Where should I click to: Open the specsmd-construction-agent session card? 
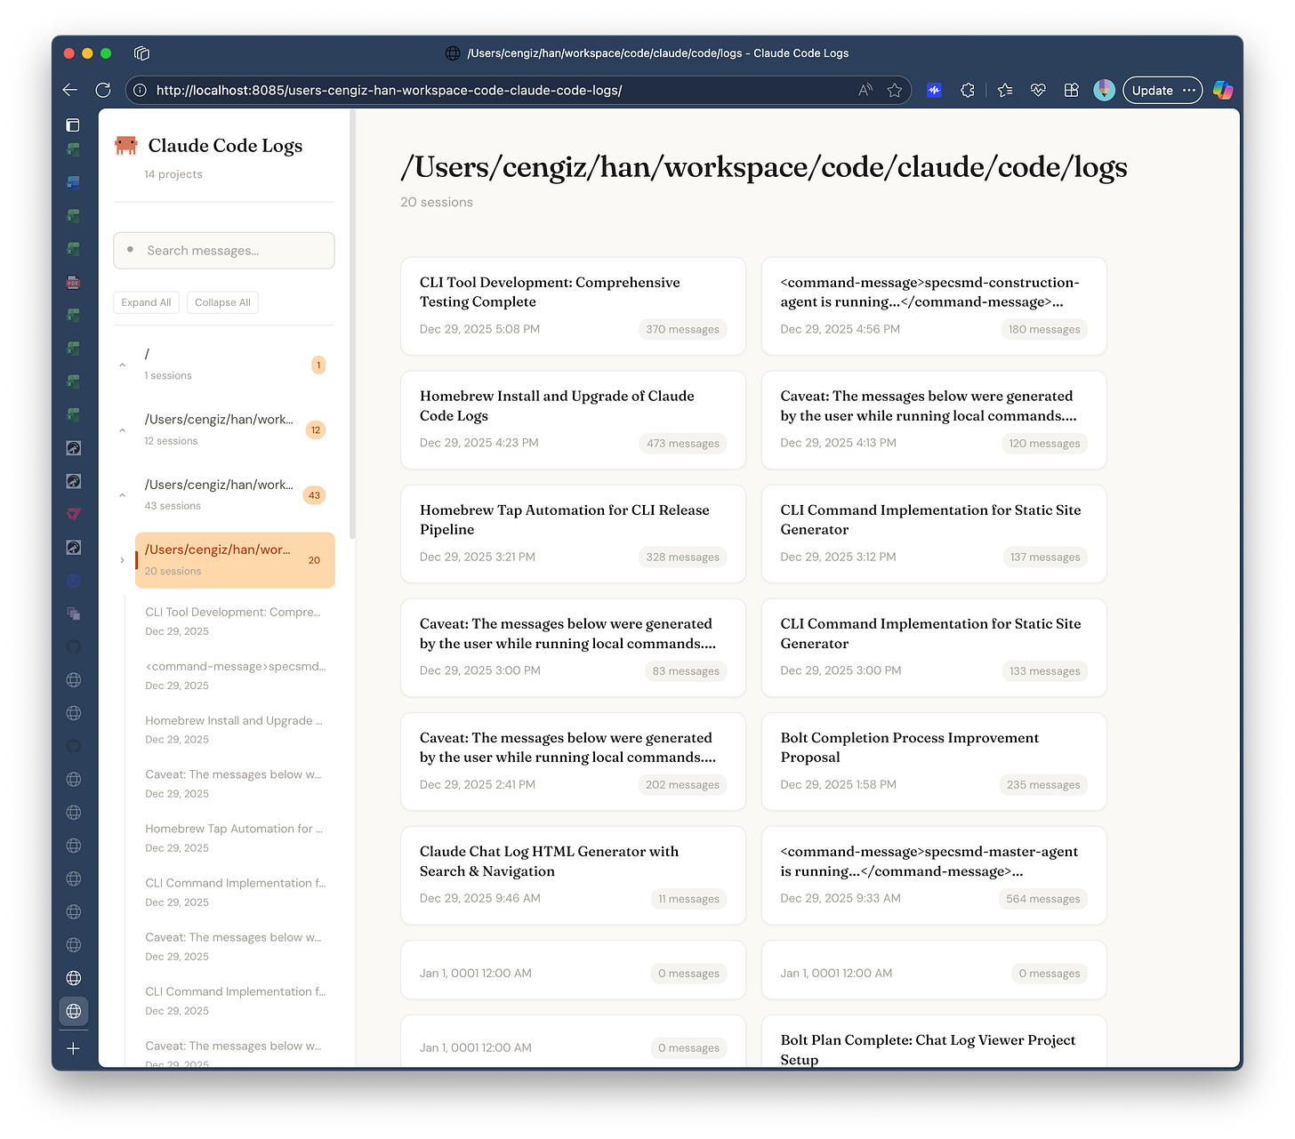(x=934, y=306)
